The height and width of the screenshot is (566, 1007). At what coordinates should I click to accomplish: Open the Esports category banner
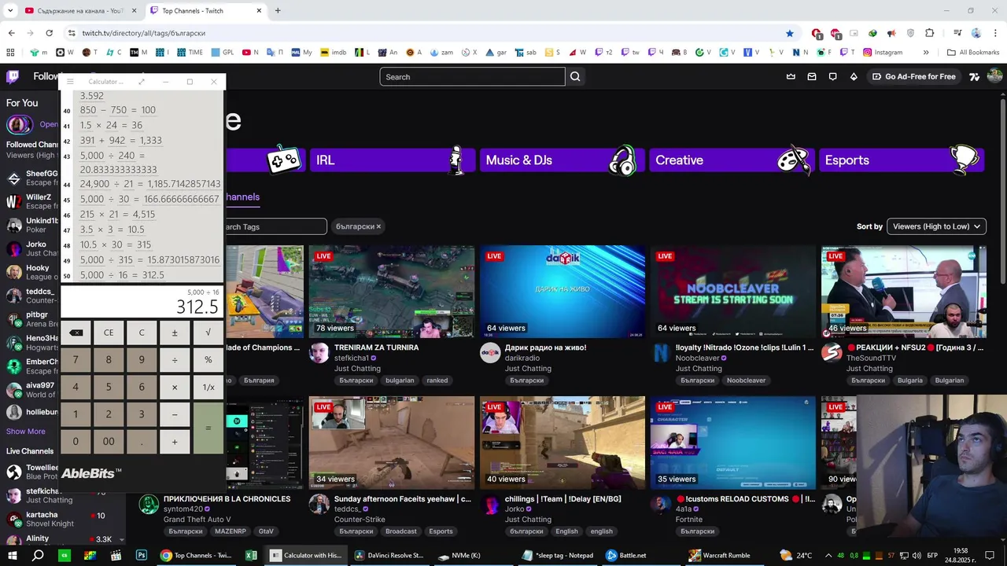click(902, 160)
